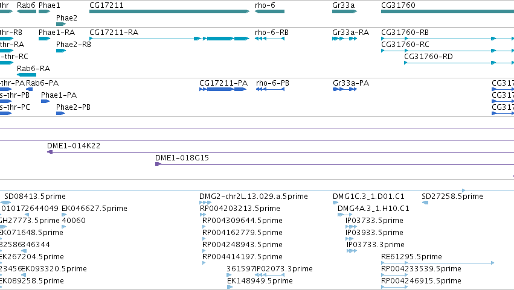This screenshot has height=290, width=514.
Task: Select the rho-6 gene label
Action: click(265, 5)
